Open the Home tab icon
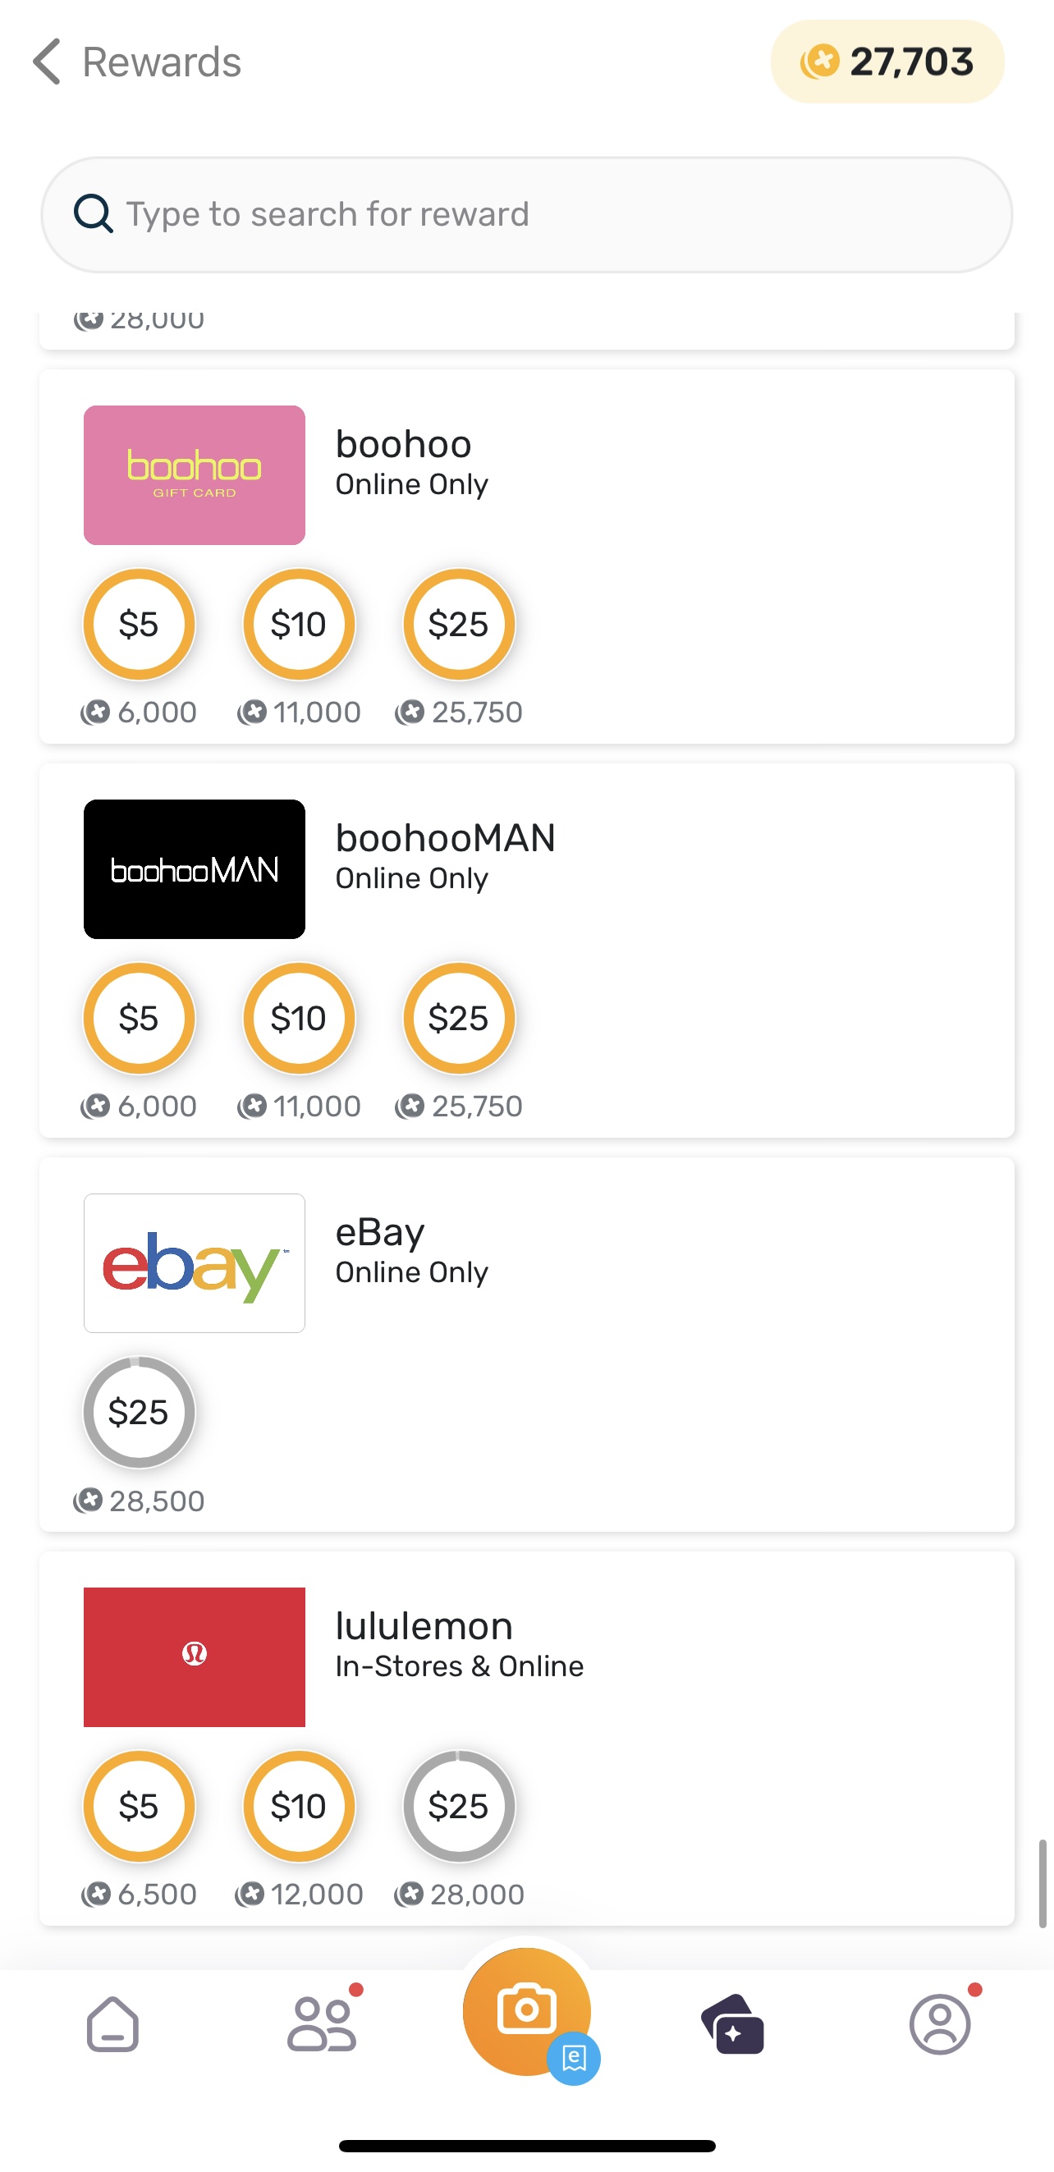1054x2172 pixels. (112, 2023)
